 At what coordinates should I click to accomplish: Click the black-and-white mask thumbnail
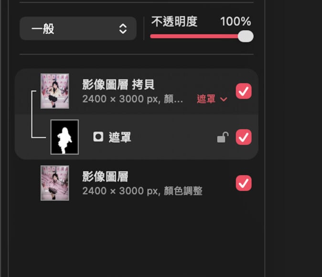(64, 137)
